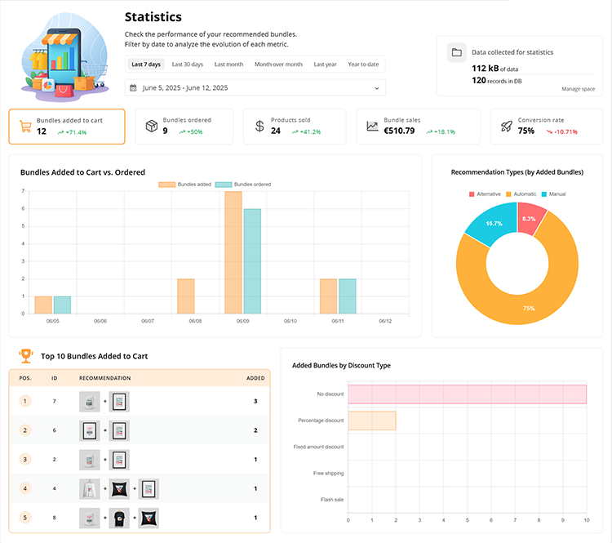Viewport: 612px width, 543px height.
Task: Select the Products sold metric card
Action: (x=295, y=127)
